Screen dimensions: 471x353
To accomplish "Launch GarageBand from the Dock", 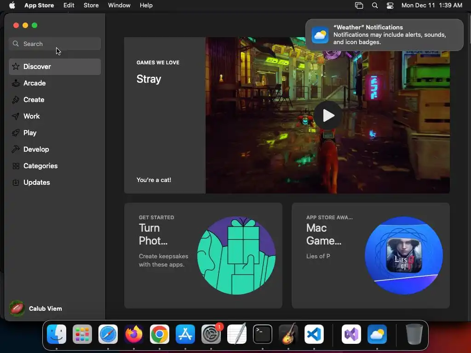I will 288,334.
